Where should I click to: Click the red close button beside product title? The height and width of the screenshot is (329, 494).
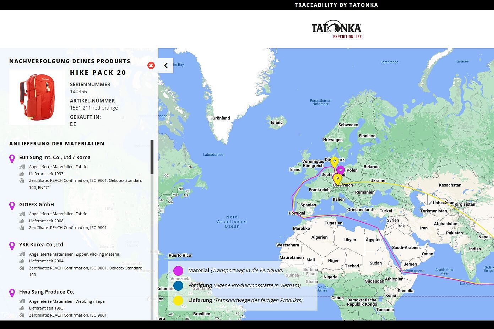[151, 66]
